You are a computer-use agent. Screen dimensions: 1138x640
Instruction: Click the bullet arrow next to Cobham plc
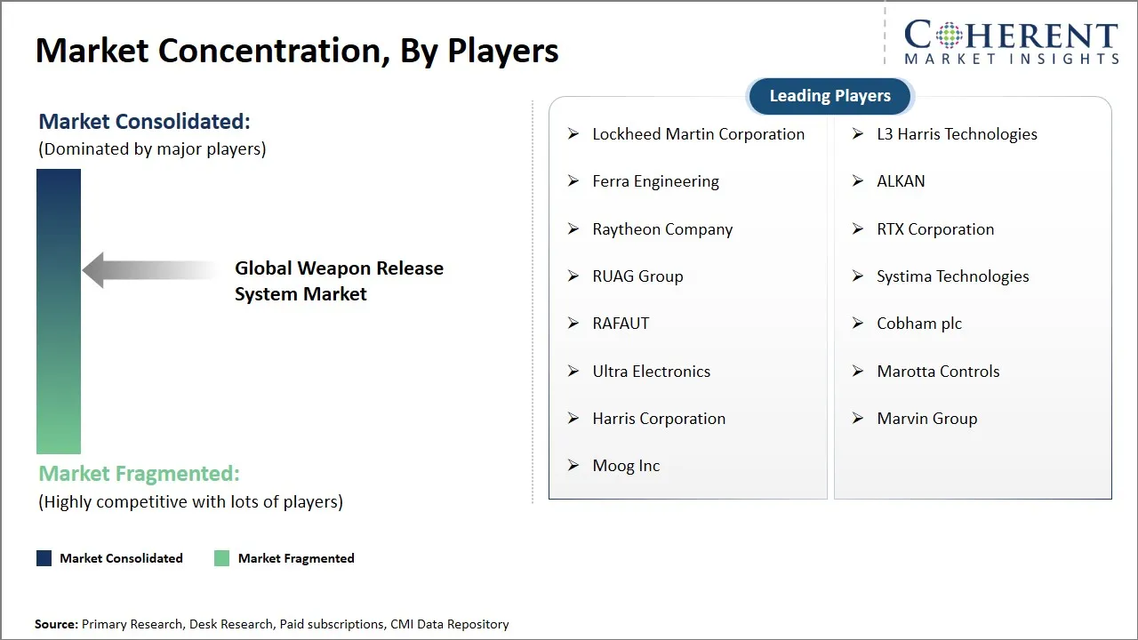[x=857, y=324]
